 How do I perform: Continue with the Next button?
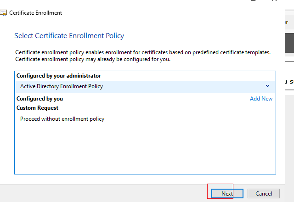point(227,193)
